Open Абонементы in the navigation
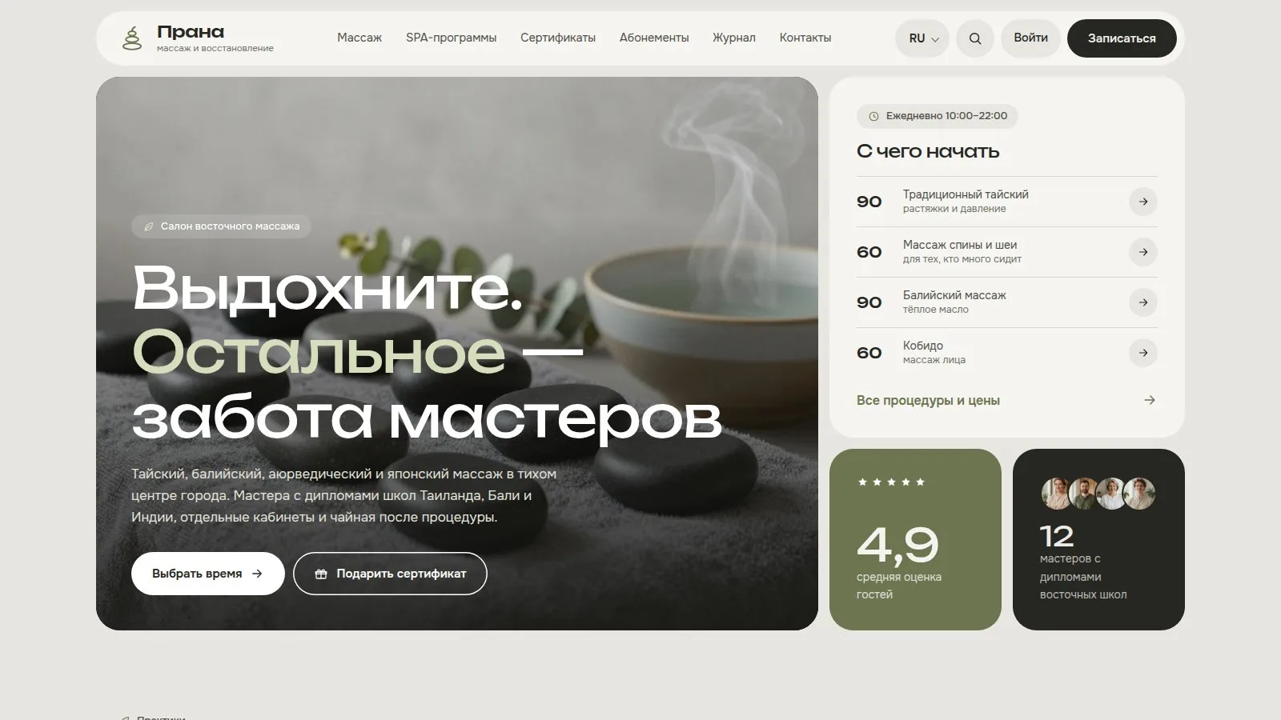This screenshot has width=1281, height=720. coord(654,38)
